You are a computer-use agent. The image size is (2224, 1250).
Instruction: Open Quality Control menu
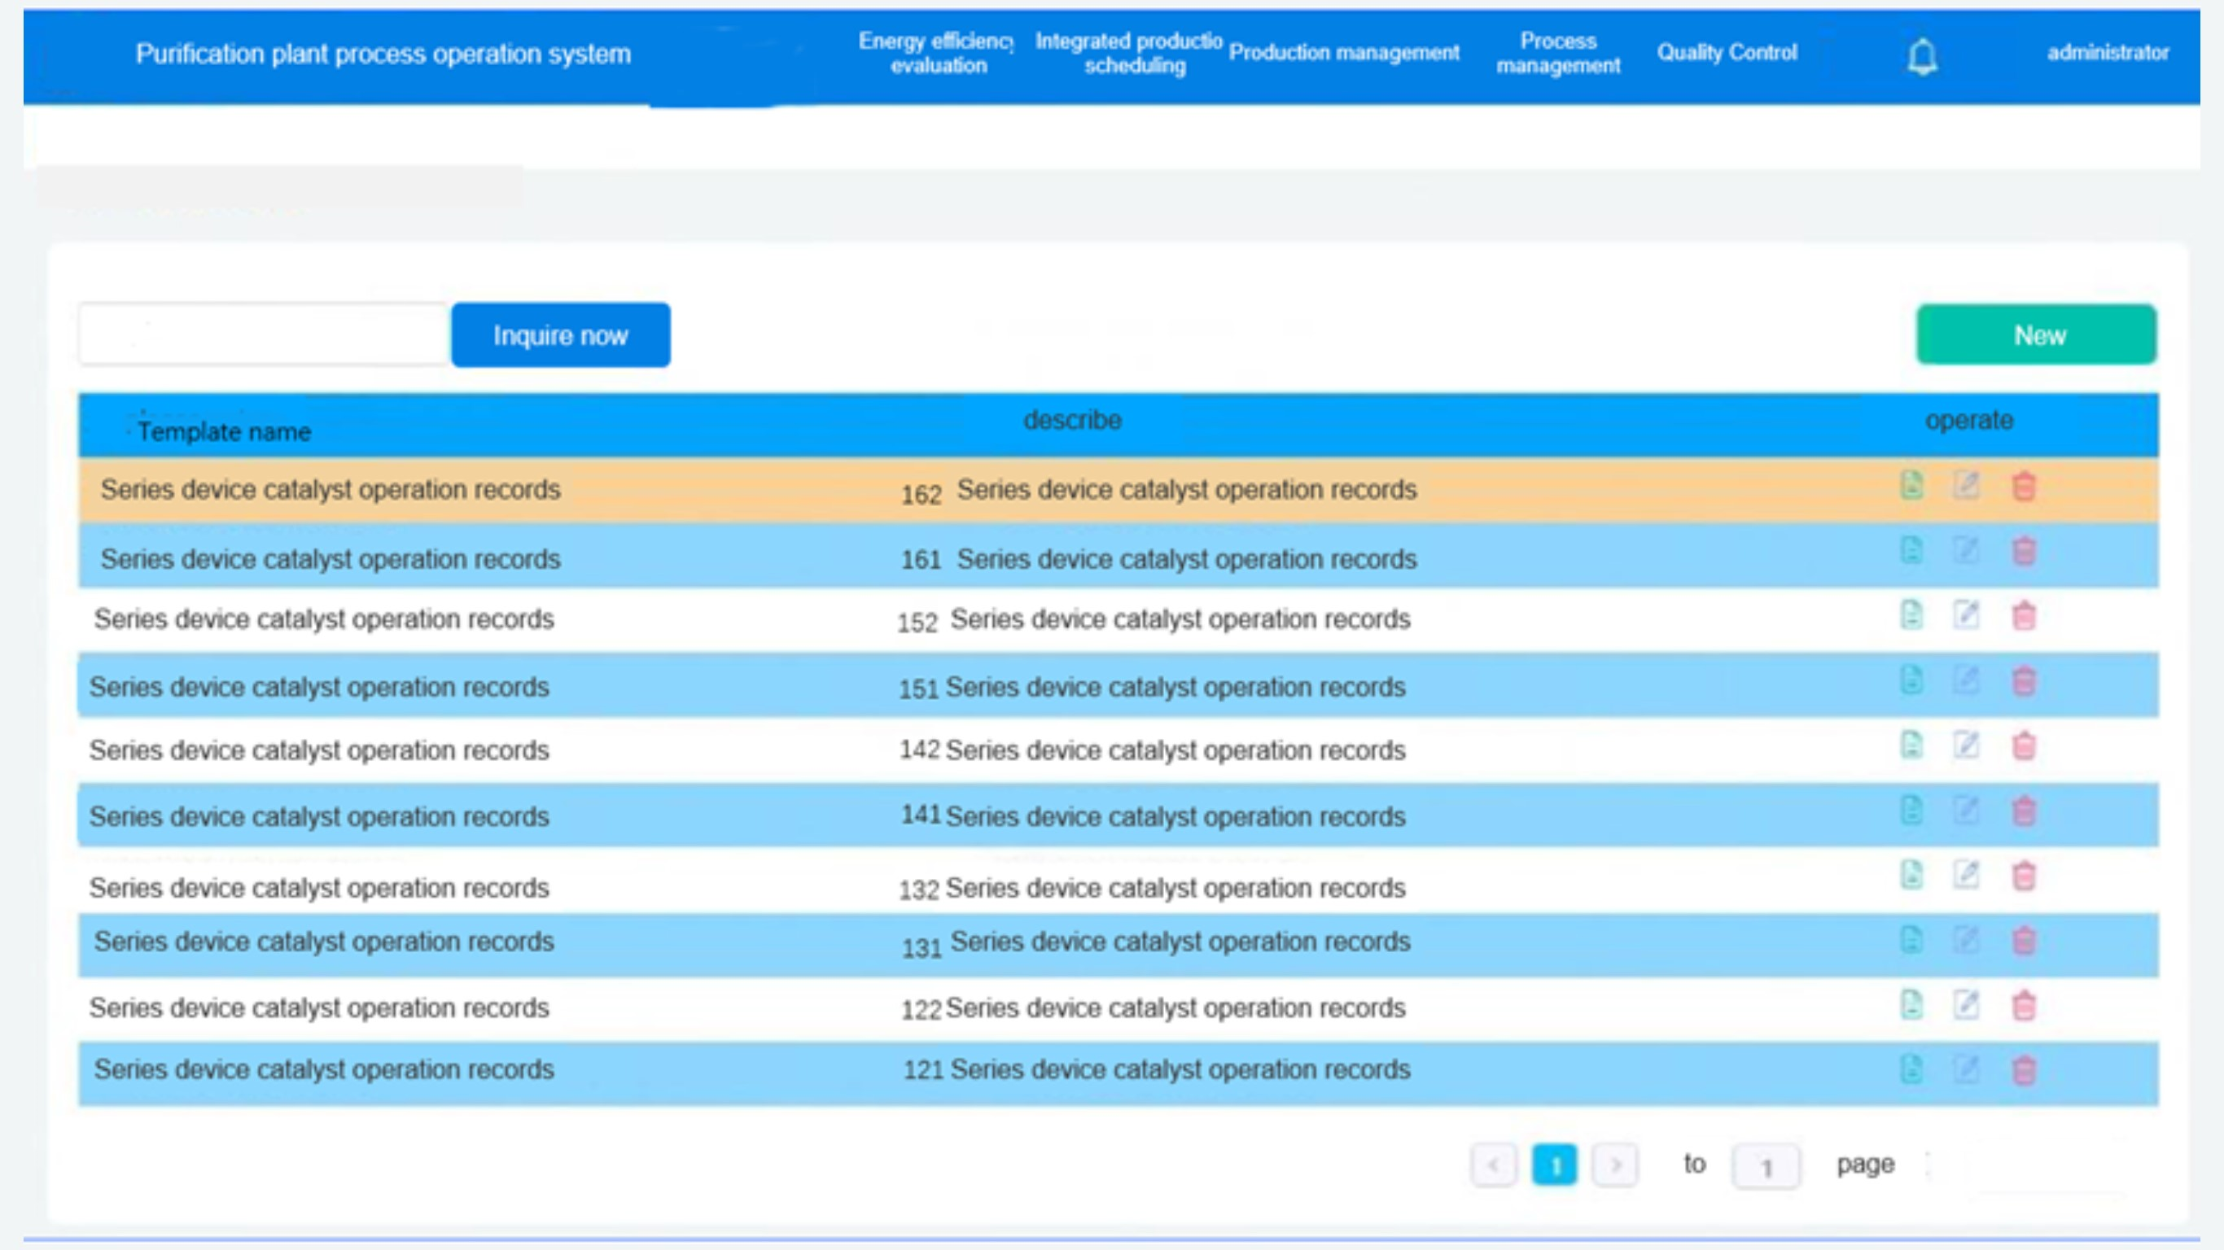click(1727, 53)
